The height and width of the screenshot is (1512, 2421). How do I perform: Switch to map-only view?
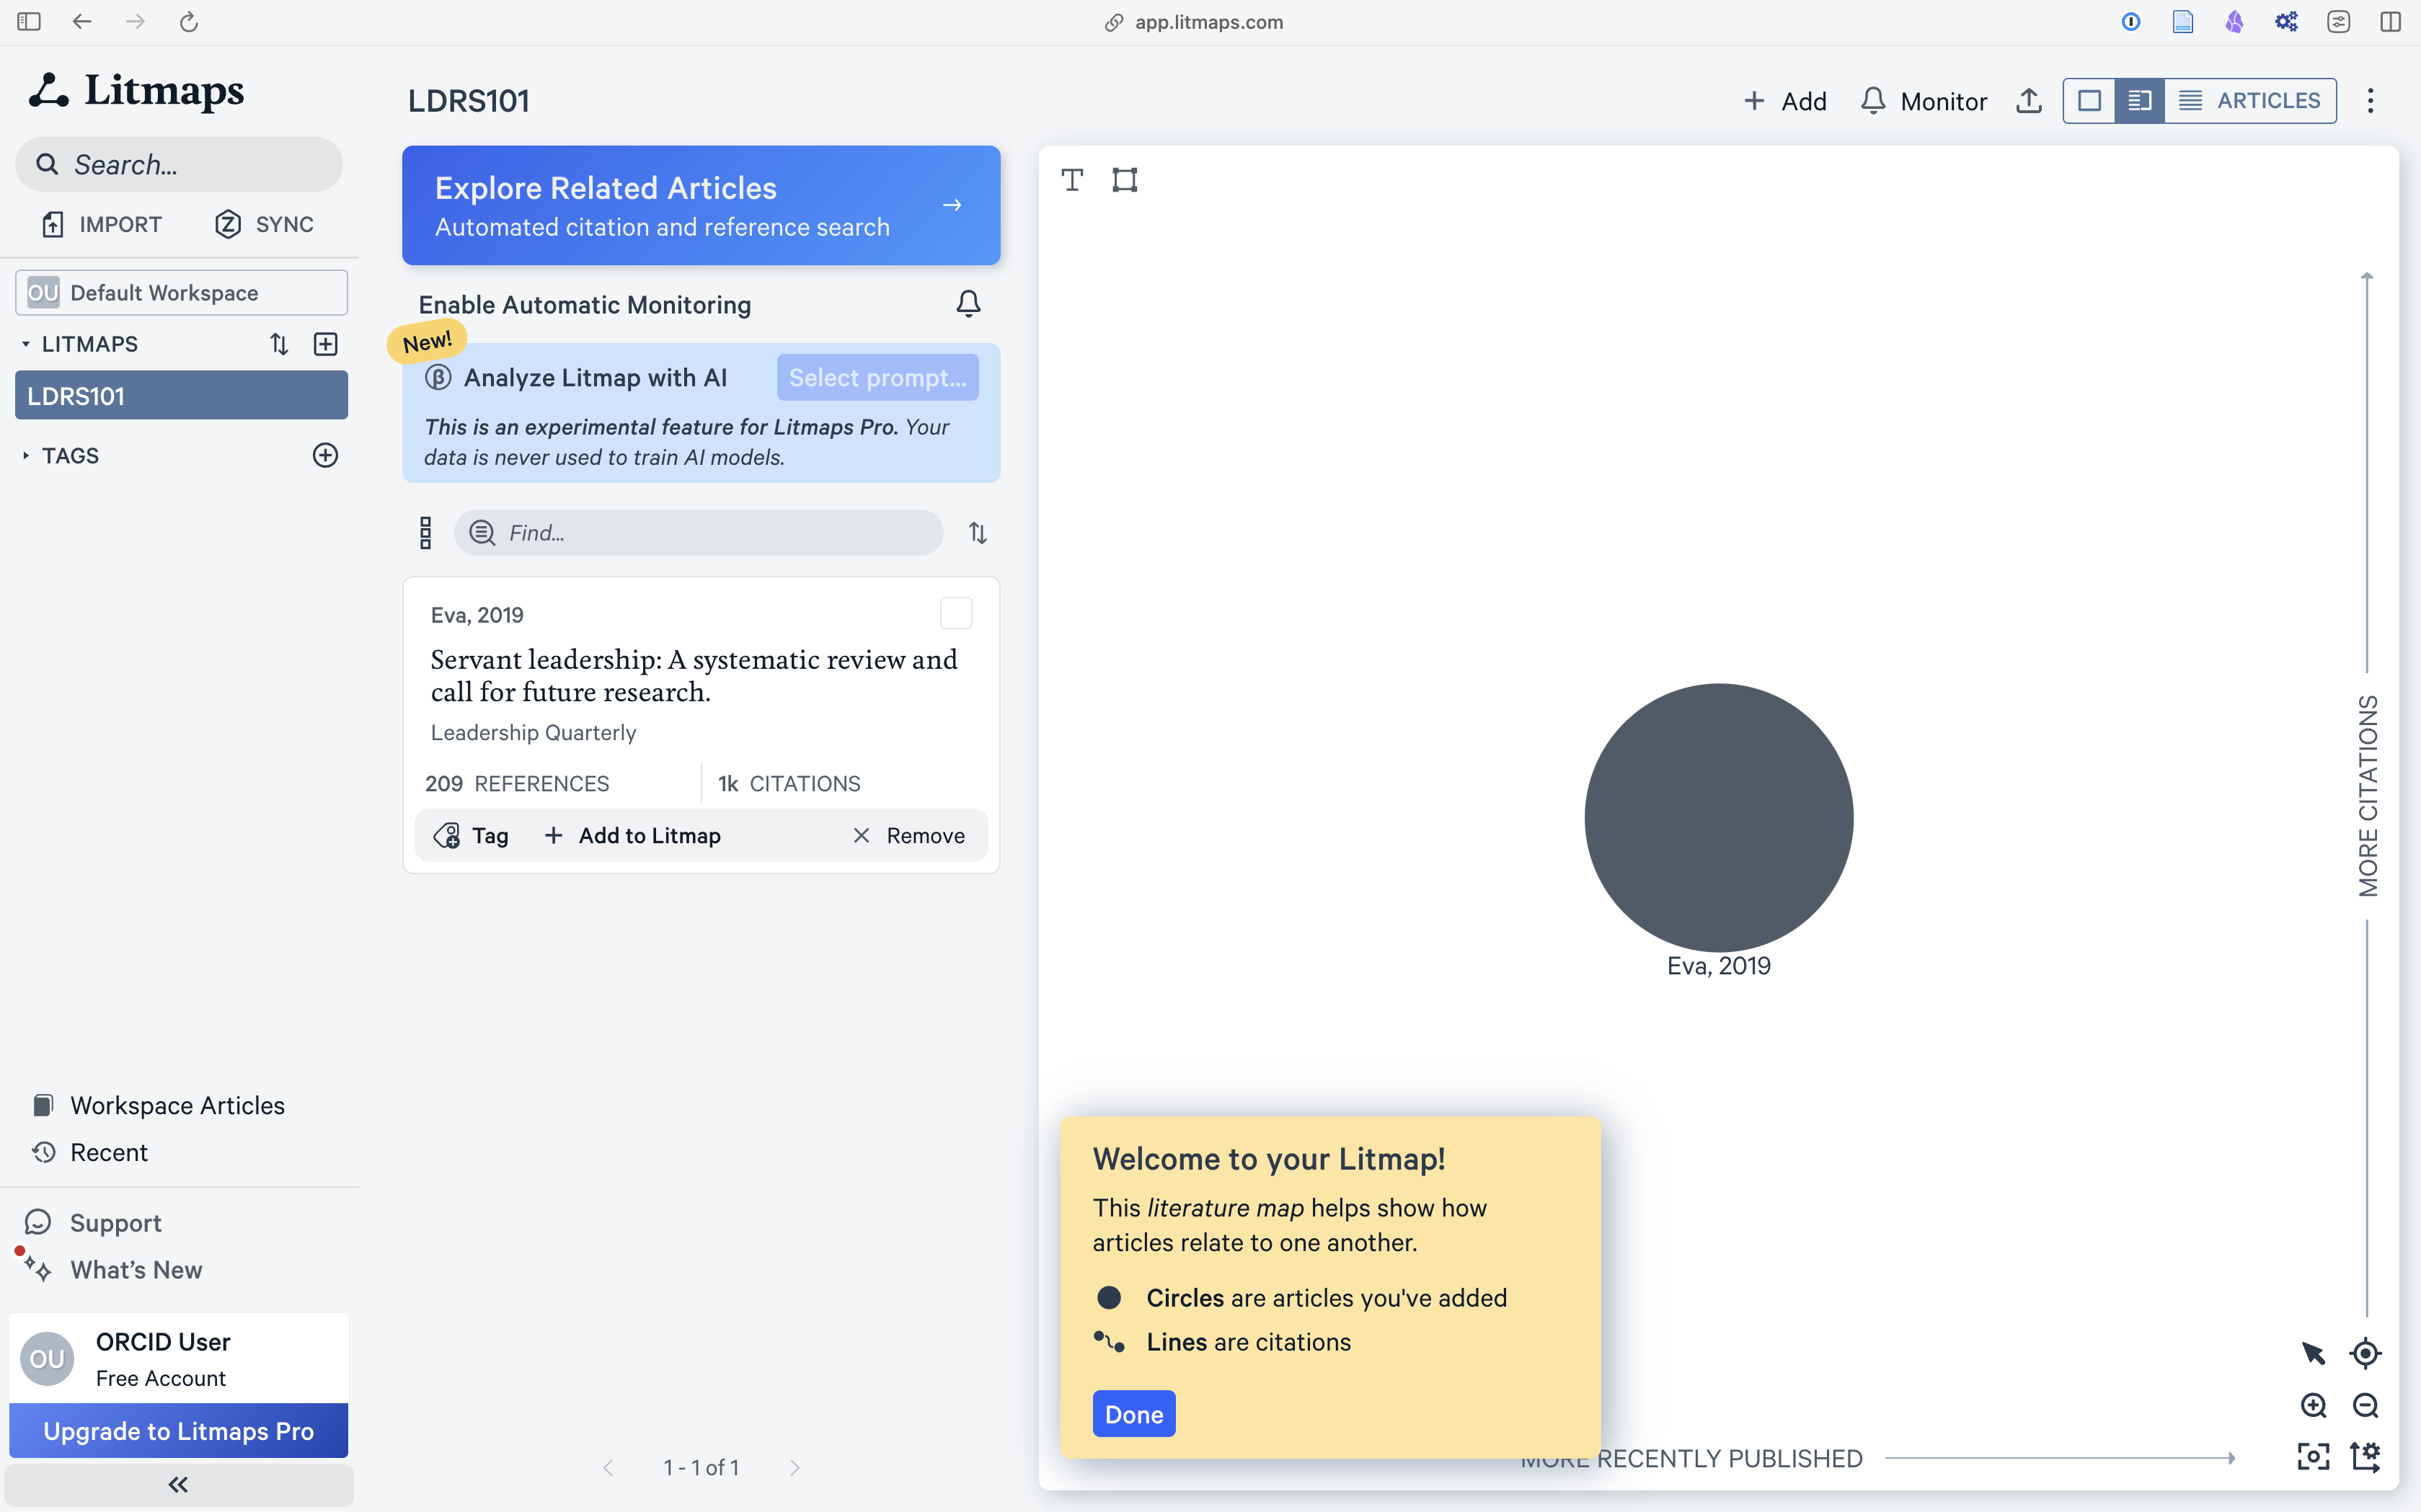tap(2089, 100)
